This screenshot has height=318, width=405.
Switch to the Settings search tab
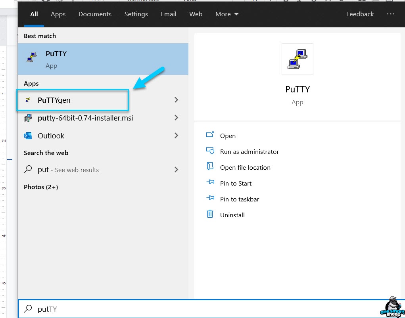[136, 14]
